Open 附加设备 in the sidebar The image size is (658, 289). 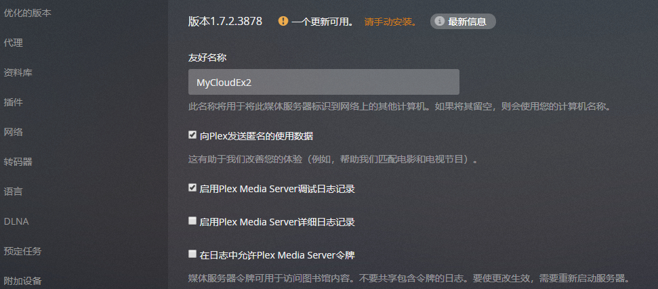point(22,280)
